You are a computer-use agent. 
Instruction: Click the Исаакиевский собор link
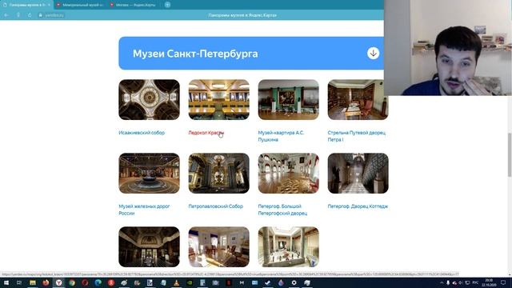[x=142, y=133]
